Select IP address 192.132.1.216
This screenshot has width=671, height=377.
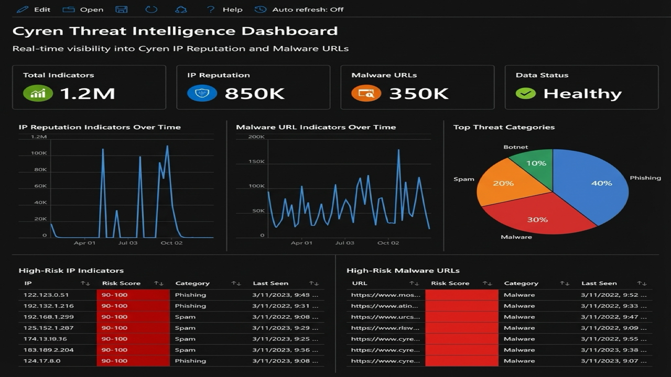click(49, 306)
